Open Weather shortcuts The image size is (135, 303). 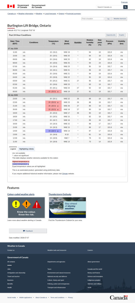coord(120,19)
